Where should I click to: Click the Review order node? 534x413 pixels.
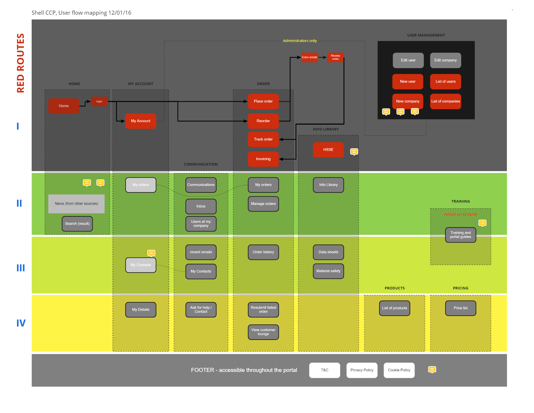click(x=335, y=57)
